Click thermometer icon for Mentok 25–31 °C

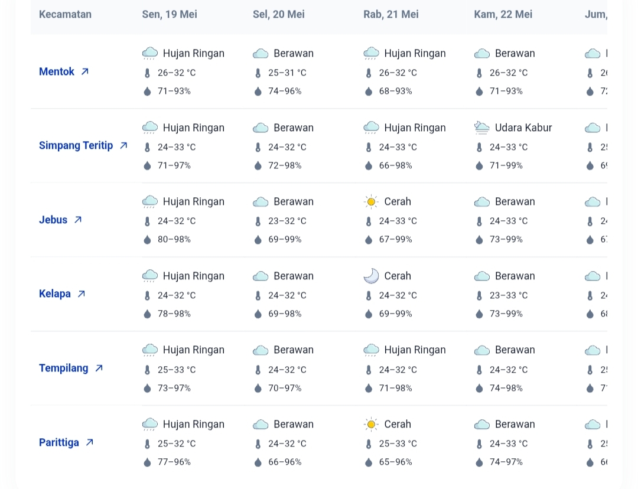click(x=258, y=73)
